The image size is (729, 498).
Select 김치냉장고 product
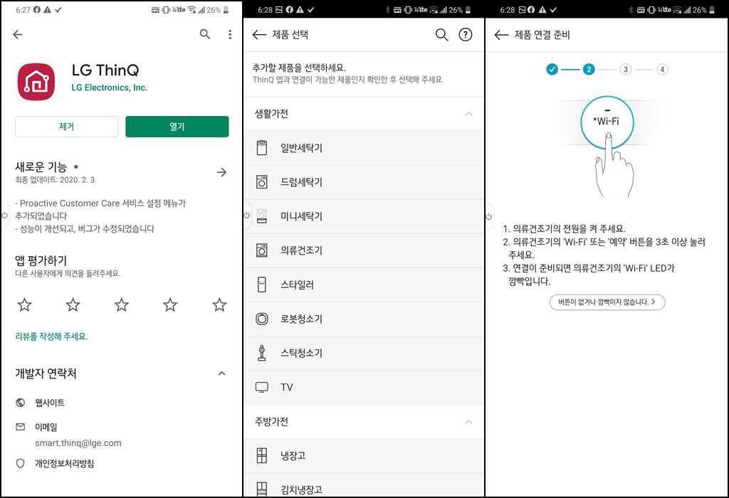click(364, 486)
